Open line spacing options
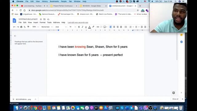This screenshot has height=111, width=197. 126,27
